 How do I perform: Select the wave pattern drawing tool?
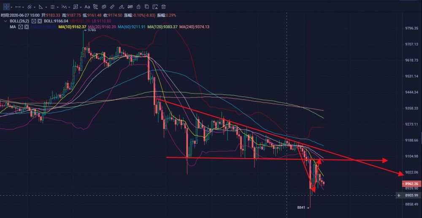point(63,7)
